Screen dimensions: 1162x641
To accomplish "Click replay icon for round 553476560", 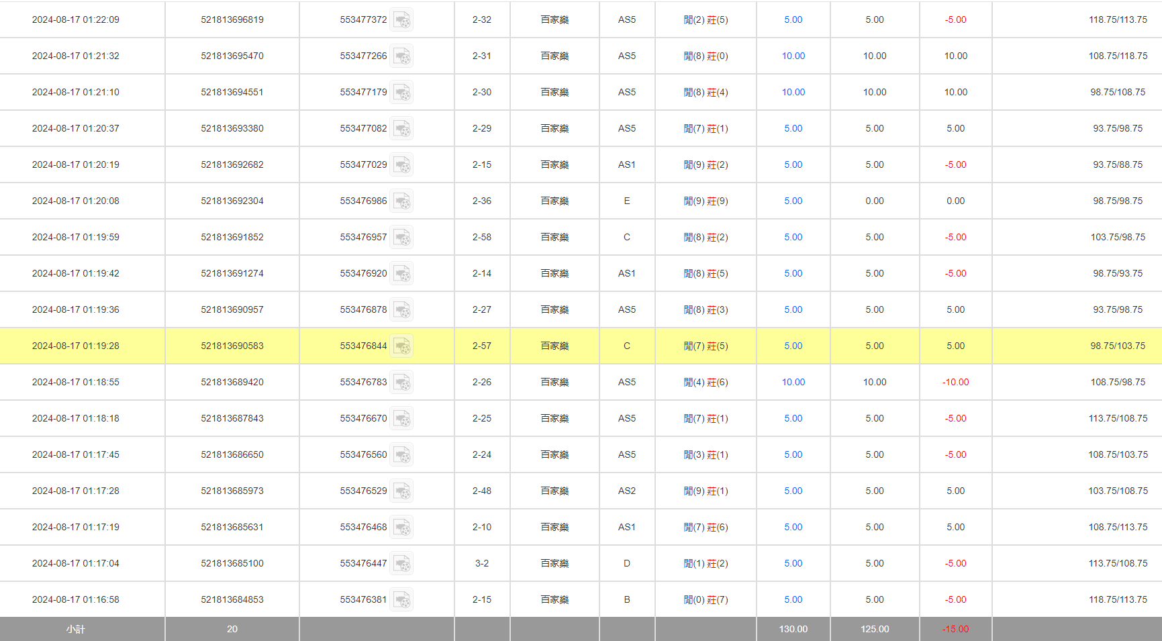I will (401, 455).
